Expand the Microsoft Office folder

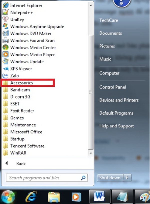pos(26,132)
